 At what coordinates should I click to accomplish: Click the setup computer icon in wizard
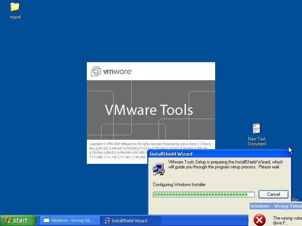pos(159,169)
